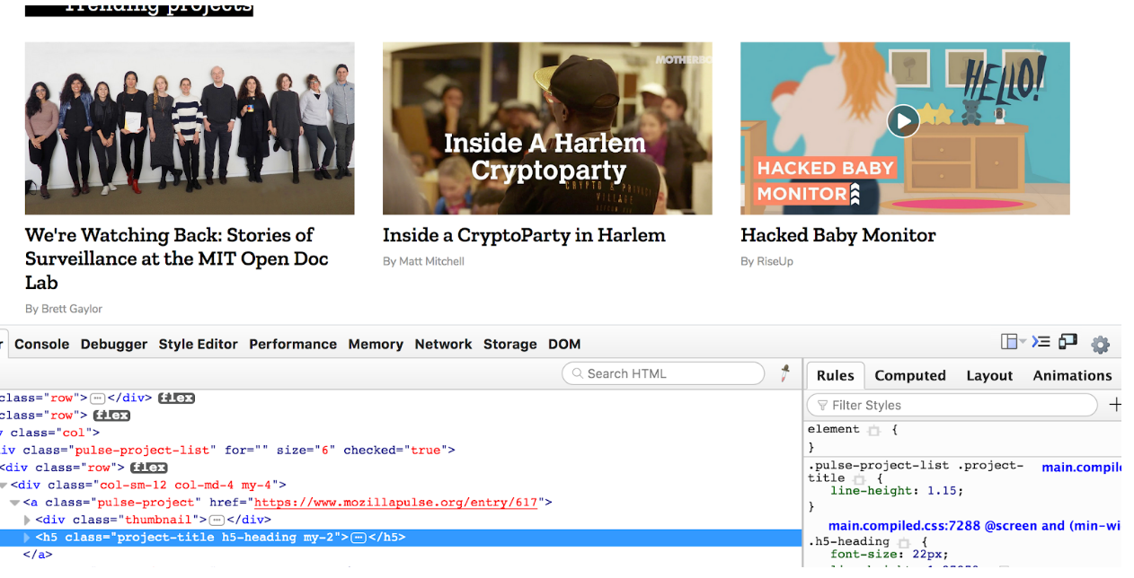Screen dimensions: 1134x578
Task: Select the Animations sidebar tab
Action: pyautogui.click(x=1072, y=375)
